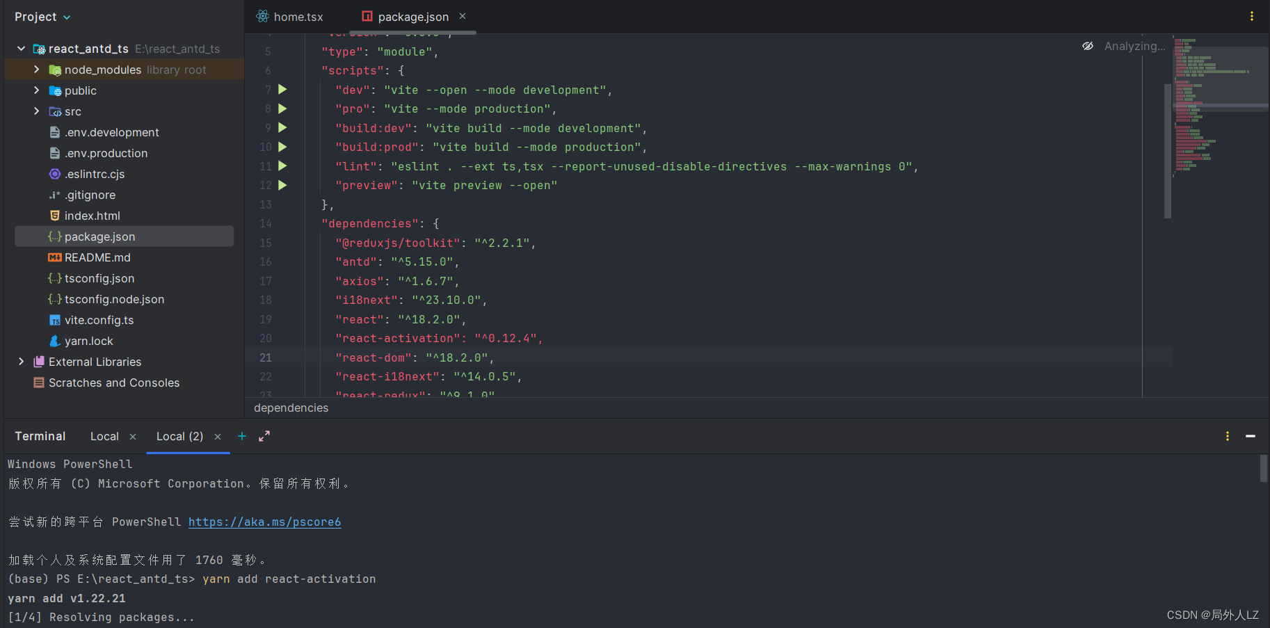Screen dimensions: 1270x628
Task: Click the dependencies breadcrumb
Action: [291, 408]
